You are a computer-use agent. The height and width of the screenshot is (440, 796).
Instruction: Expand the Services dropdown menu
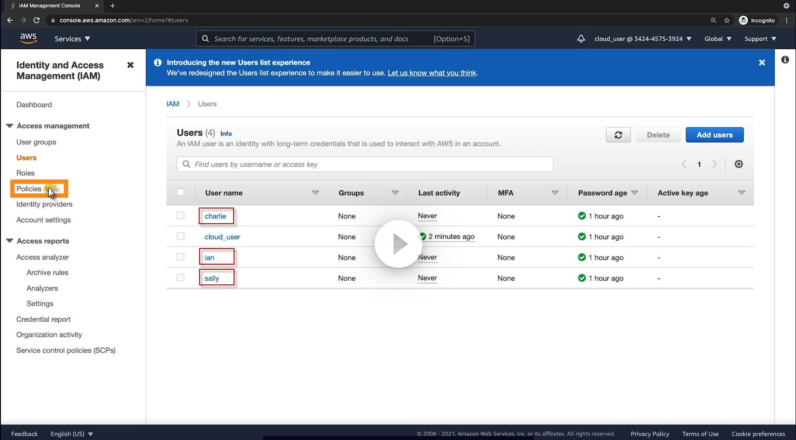tap(72, 39)
